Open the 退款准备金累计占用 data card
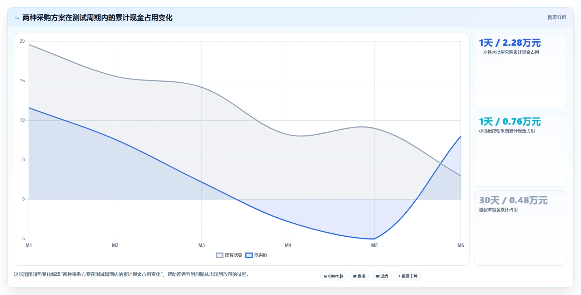The height and width of the screenshot is (295, 581). [521, 228]
